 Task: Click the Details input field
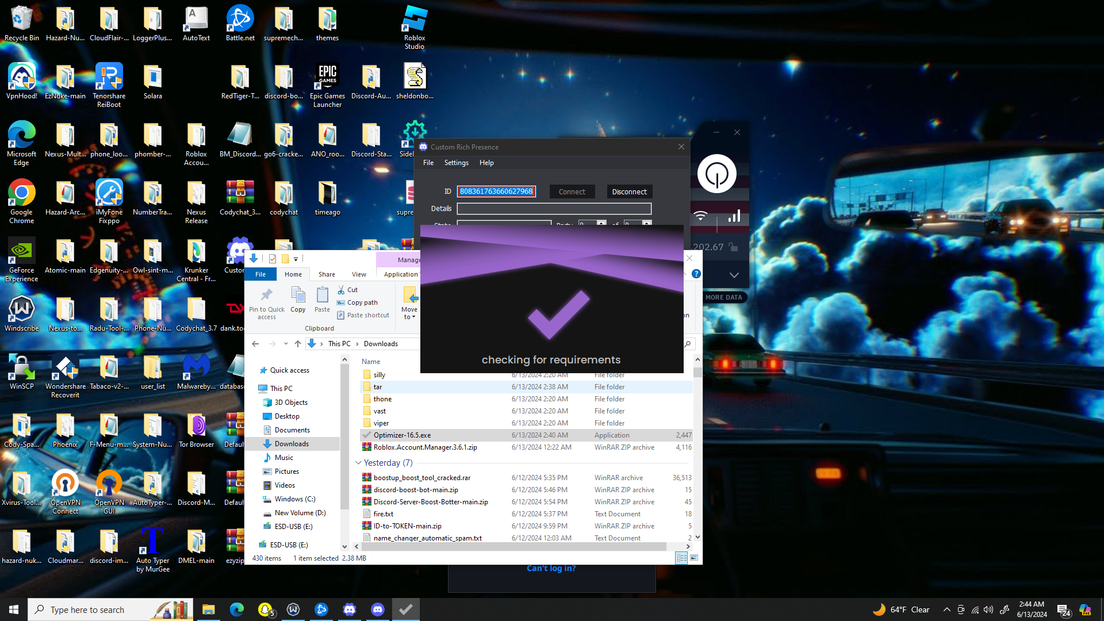click(554, 209)
